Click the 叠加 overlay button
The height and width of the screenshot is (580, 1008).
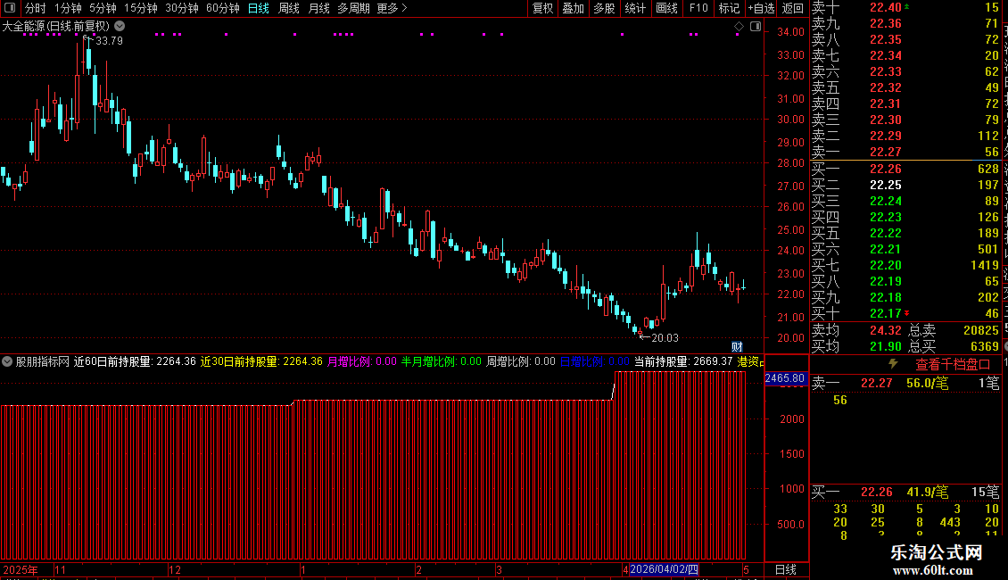[574, 8]
